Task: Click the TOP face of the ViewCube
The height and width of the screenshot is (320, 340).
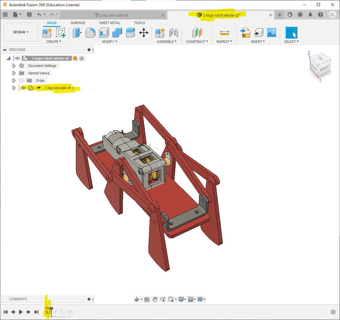Action: point(320,58)
